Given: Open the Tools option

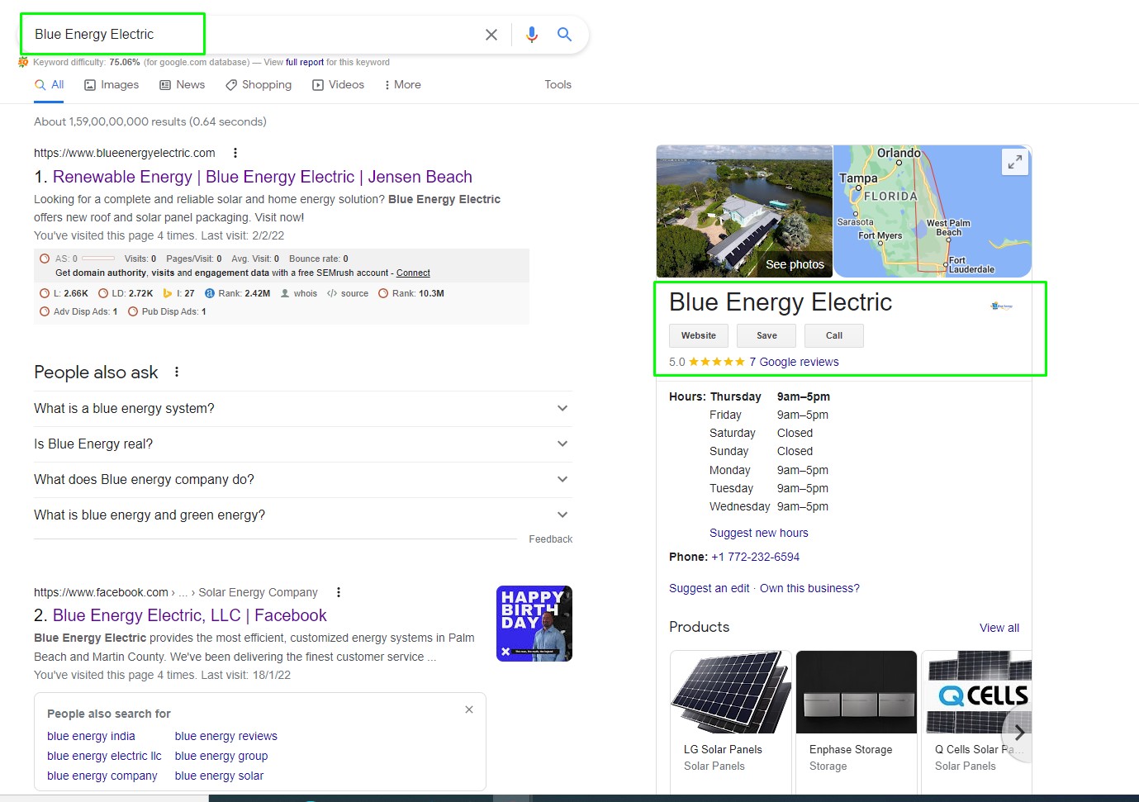Looking at the screenshot, I should (x=558, y=84).
